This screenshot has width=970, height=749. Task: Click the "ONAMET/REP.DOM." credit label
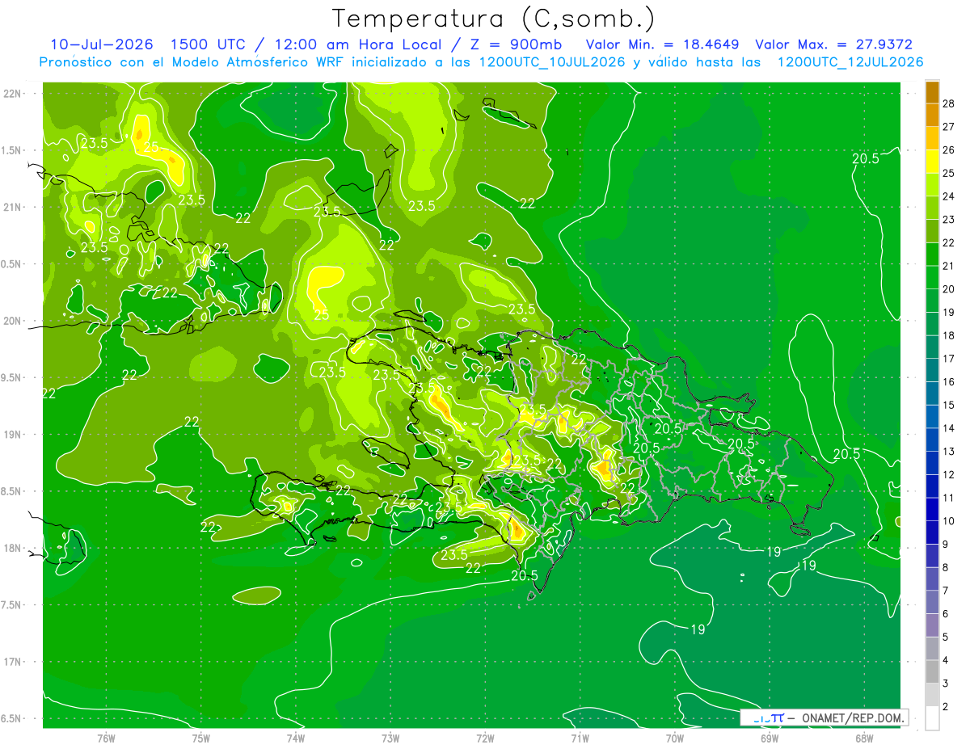pos(852,717)
